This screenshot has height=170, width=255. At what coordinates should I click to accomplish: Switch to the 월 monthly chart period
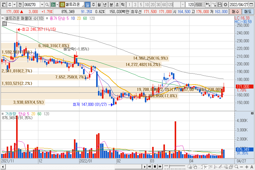(x=99, y=5)
